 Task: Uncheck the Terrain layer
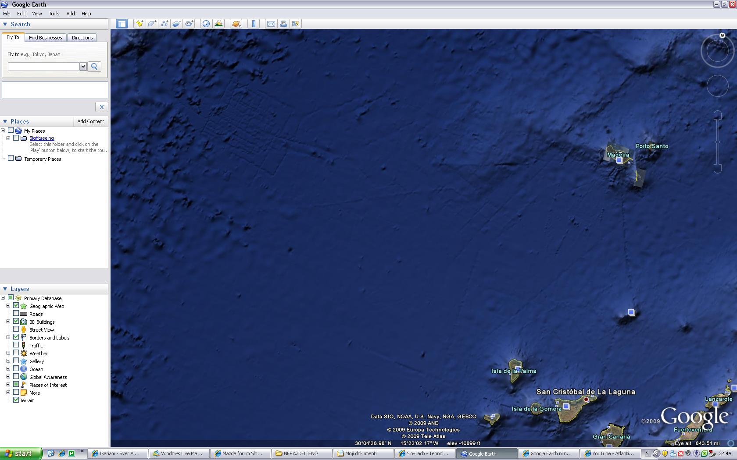coord(16,400)
